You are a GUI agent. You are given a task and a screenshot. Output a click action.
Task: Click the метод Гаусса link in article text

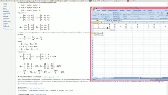29,82
